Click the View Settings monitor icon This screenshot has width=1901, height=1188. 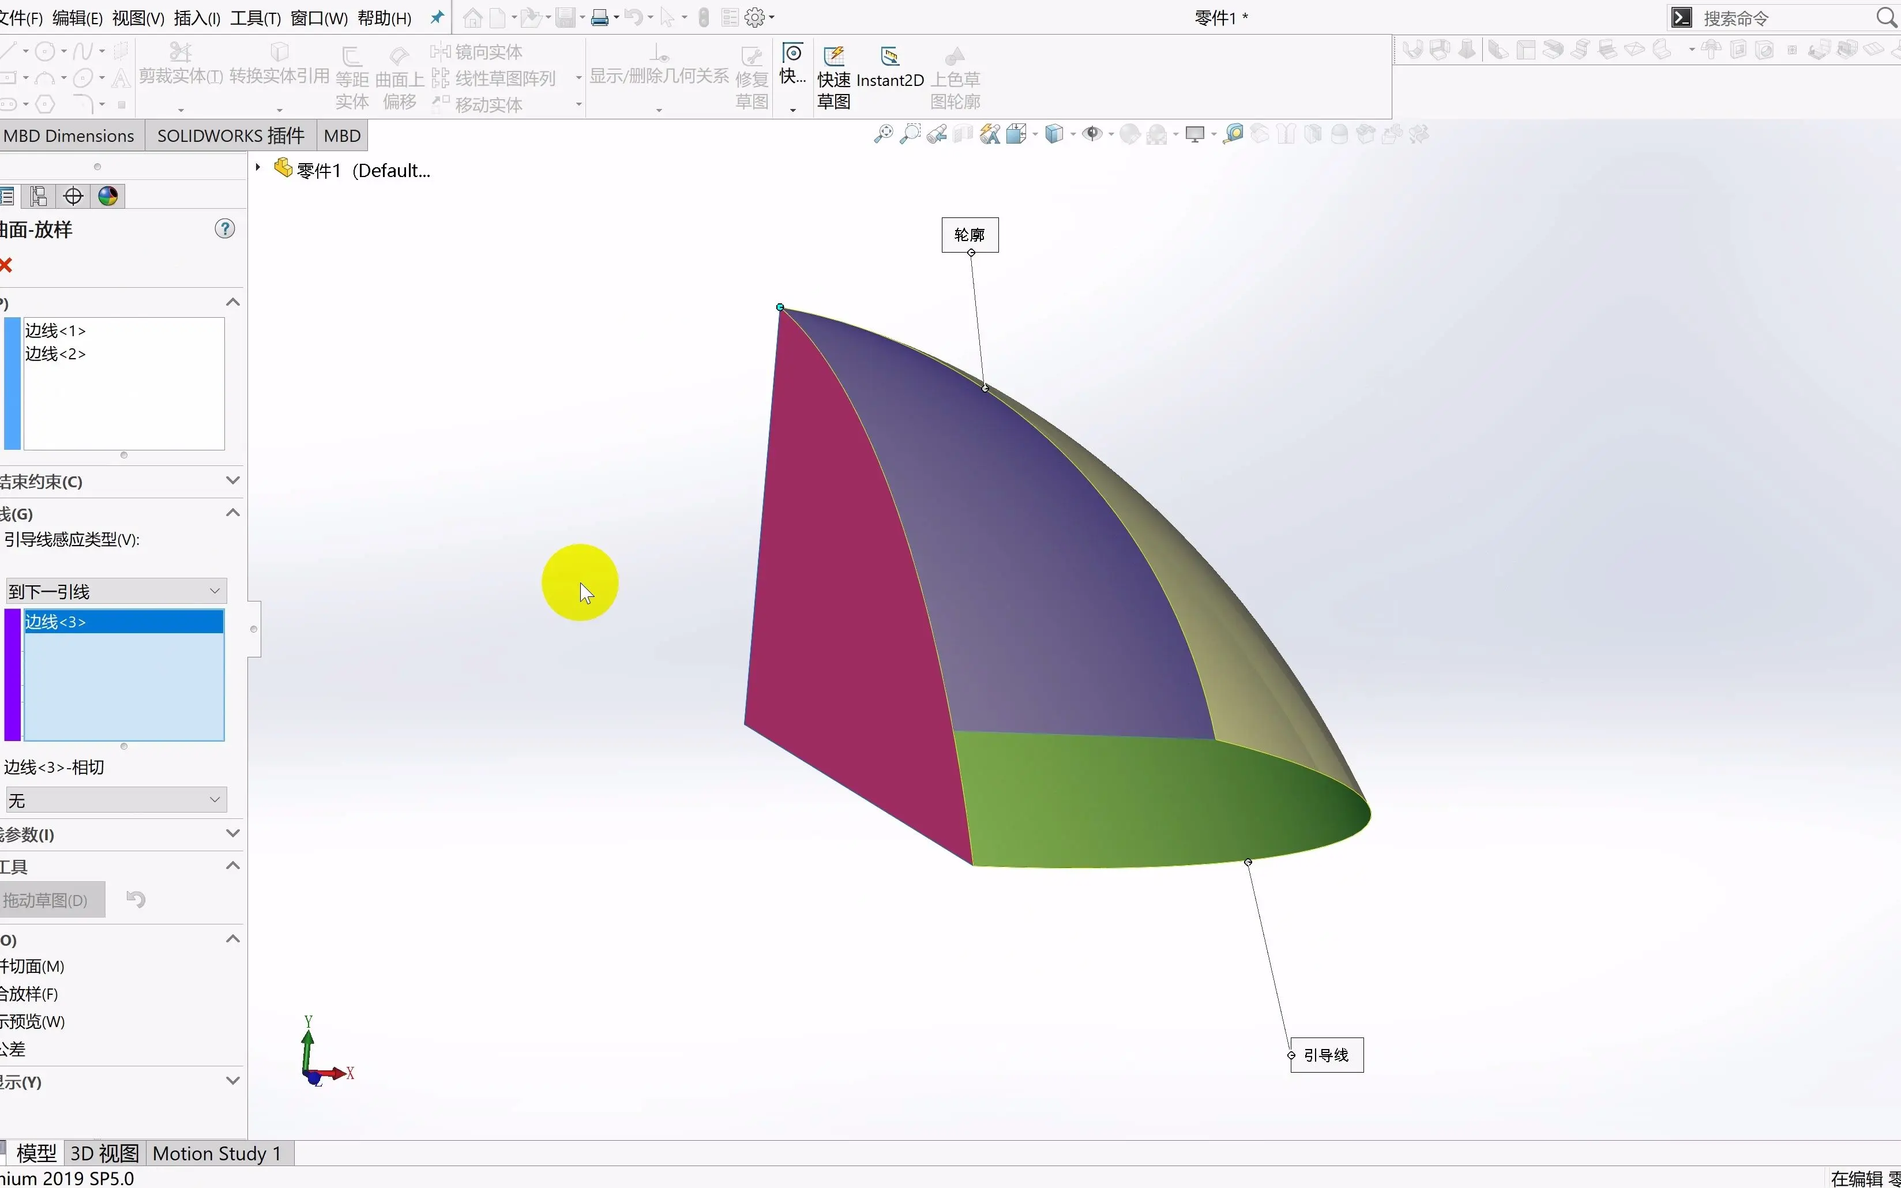1195,134
